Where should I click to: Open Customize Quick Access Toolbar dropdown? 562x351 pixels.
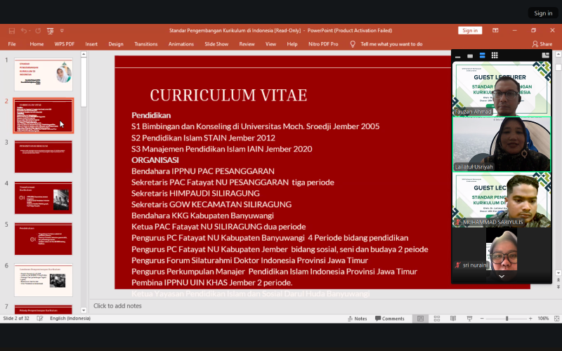point(62,31)
